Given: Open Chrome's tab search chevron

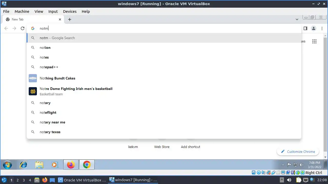Looking at the screenshot, I should (297, 19).
